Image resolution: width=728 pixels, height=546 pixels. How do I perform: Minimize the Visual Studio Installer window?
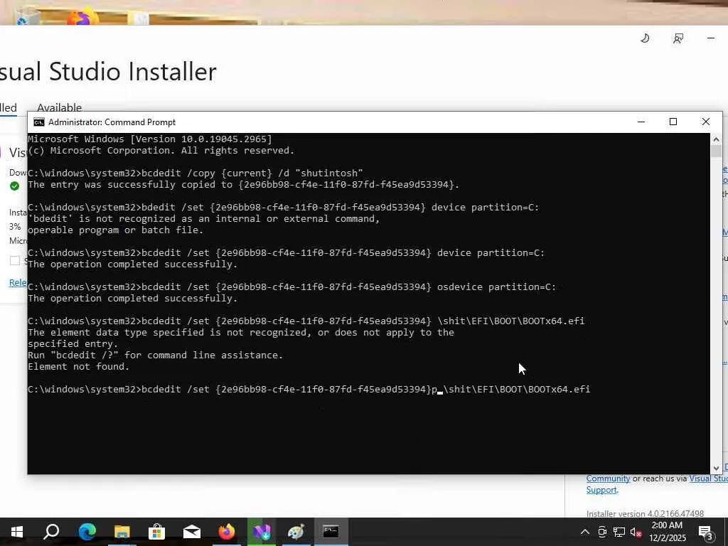pos(711,38)
